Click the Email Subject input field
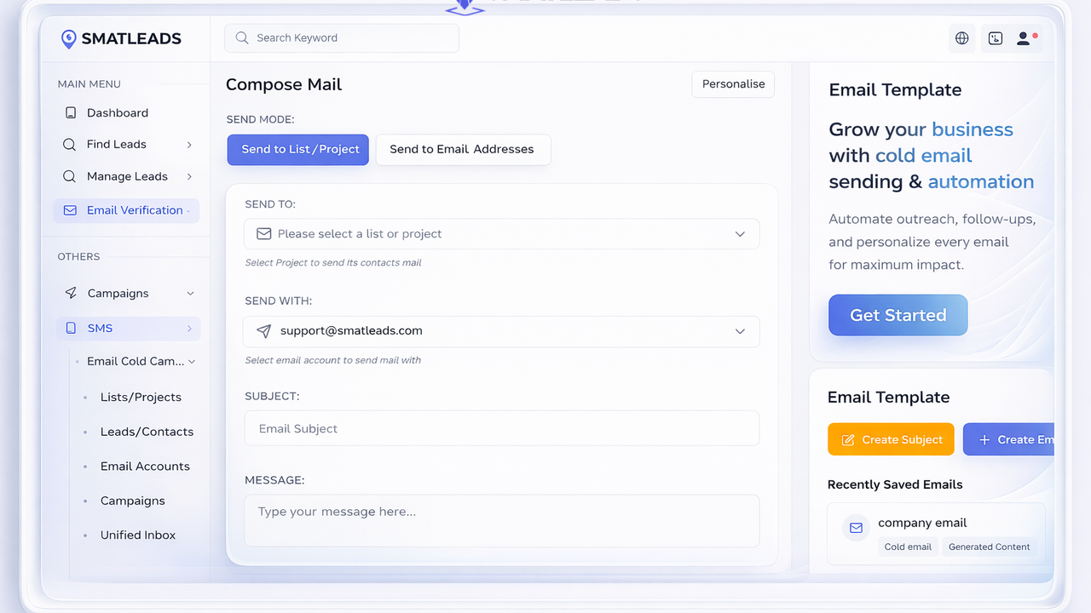The height and width of the screenshot is (613, 1091). tap(501, 428)
